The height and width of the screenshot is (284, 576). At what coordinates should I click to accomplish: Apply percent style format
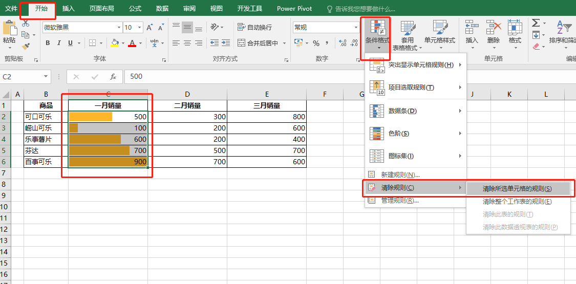(x=316, y=43)
